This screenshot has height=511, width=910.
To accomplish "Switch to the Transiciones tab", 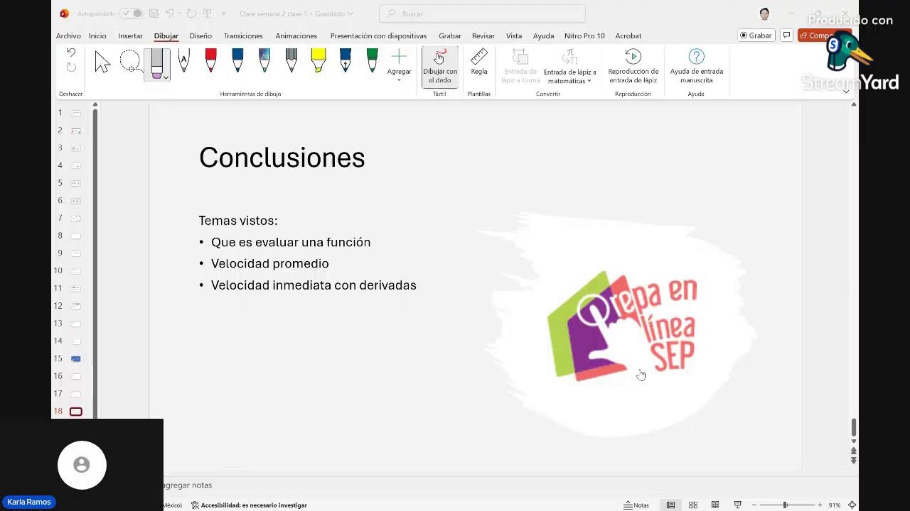I will (243, 35).
